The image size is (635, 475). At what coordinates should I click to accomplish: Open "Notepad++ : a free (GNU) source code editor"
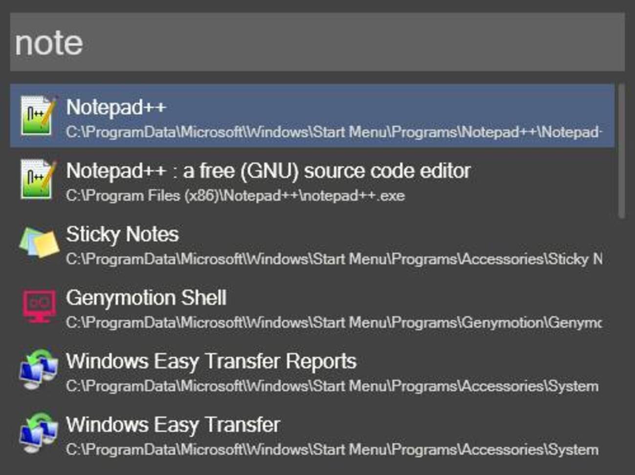268,171
